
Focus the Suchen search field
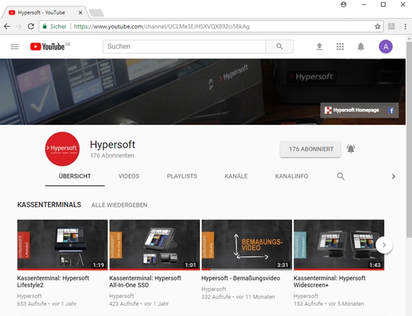pyautogui.click(x=184, y=47)
